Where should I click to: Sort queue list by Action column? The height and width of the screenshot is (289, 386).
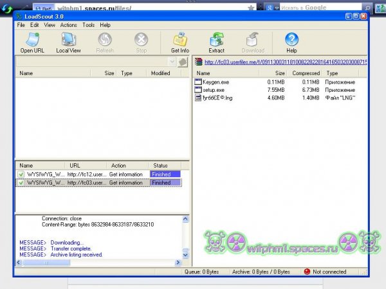click(x=127, y=166)
